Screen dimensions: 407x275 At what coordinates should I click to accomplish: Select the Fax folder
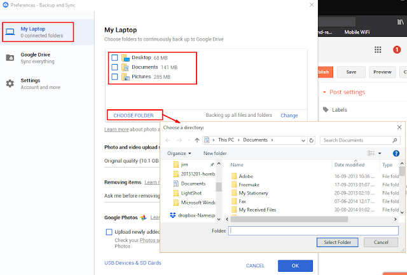click(238, 201)
